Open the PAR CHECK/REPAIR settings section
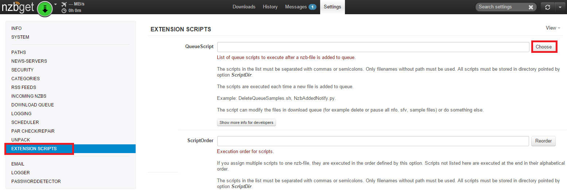567x191 pixels. click(33, 131)
